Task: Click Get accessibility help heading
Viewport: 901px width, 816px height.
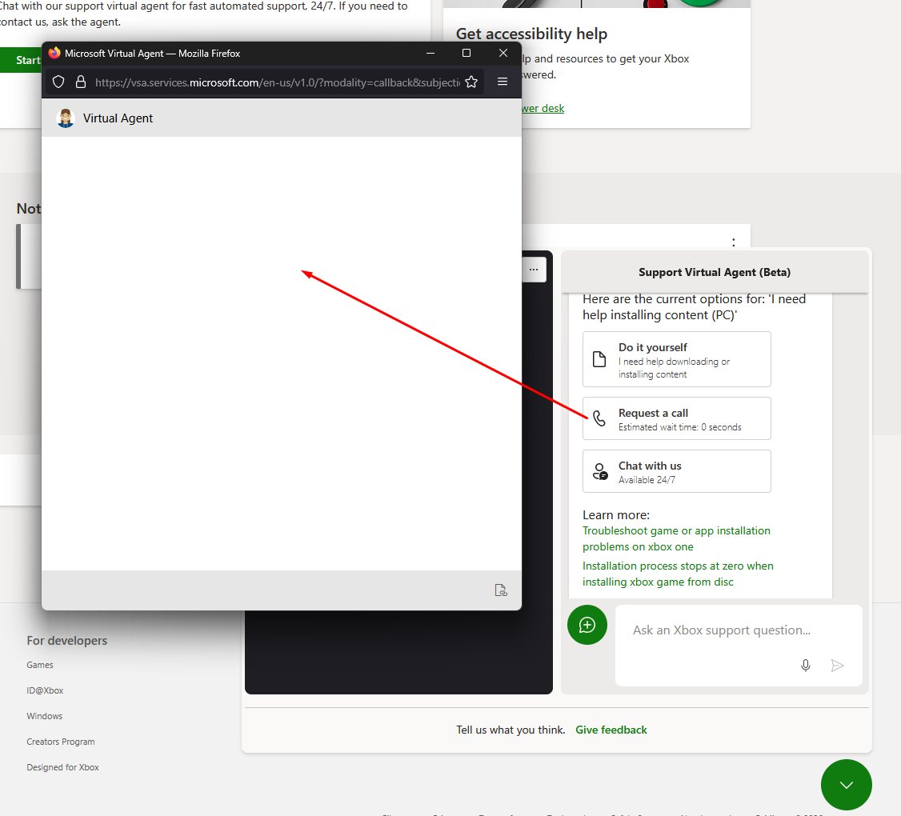Action: click(531, 34)
